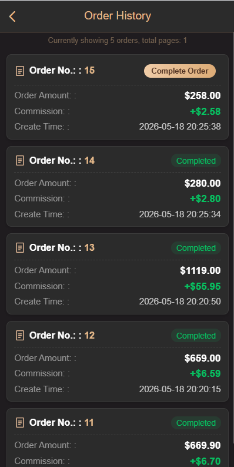Select the Completed badge on Order 11
Screen dimensions: 234x467
click(196, 423)
